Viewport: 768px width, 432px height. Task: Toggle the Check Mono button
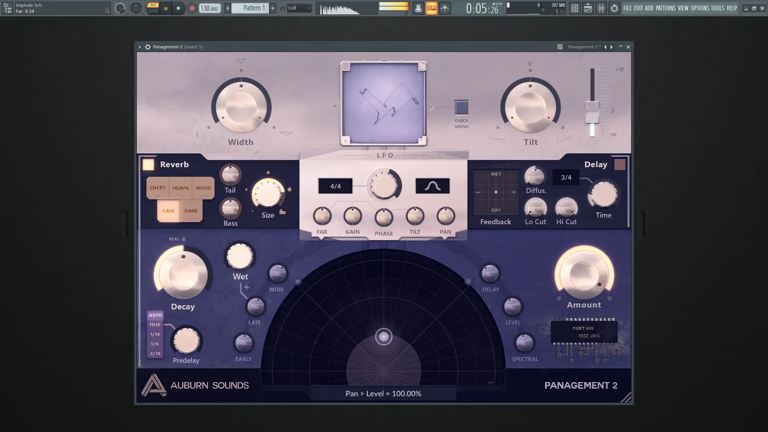pyautogui.click(x=462, y=108)
